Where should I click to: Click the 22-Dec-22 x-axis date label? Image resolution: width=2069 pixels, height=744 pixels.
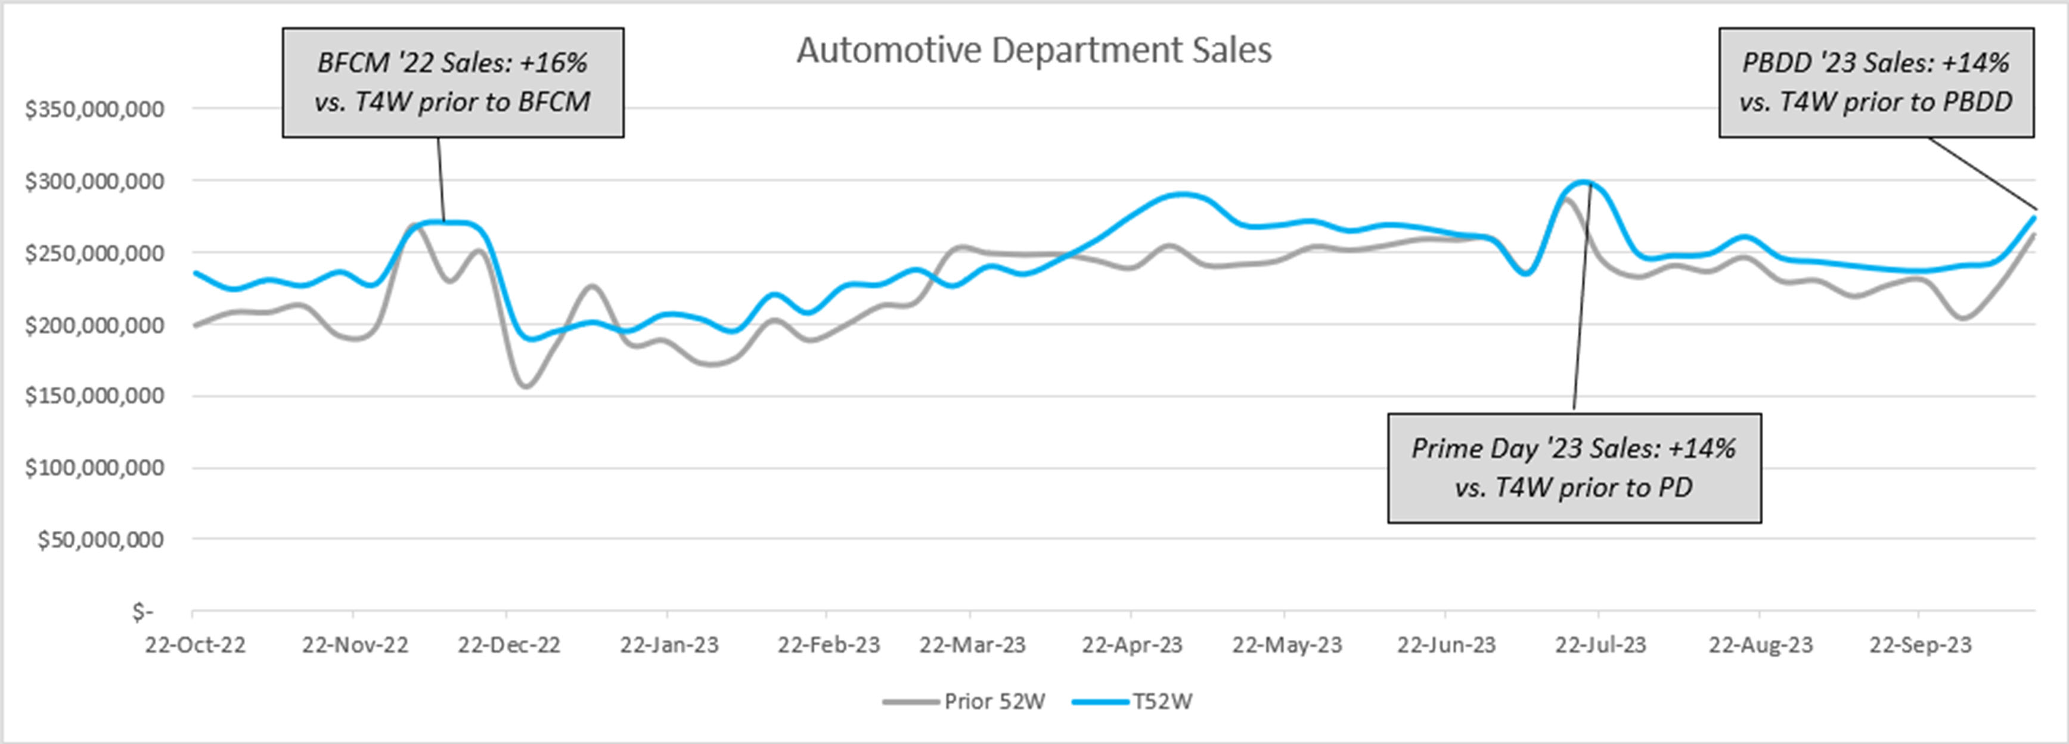click(508, 645)
